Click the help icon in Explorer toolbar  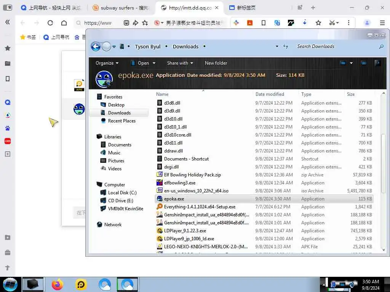(377, 63)
